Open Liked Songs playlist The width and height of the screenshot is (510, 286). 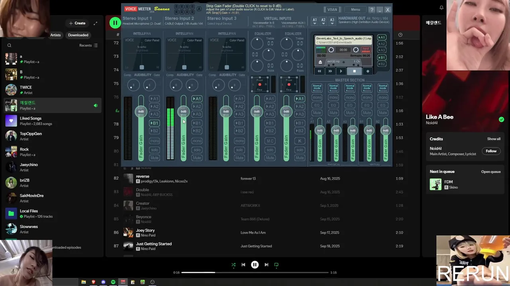pos(53,121)
